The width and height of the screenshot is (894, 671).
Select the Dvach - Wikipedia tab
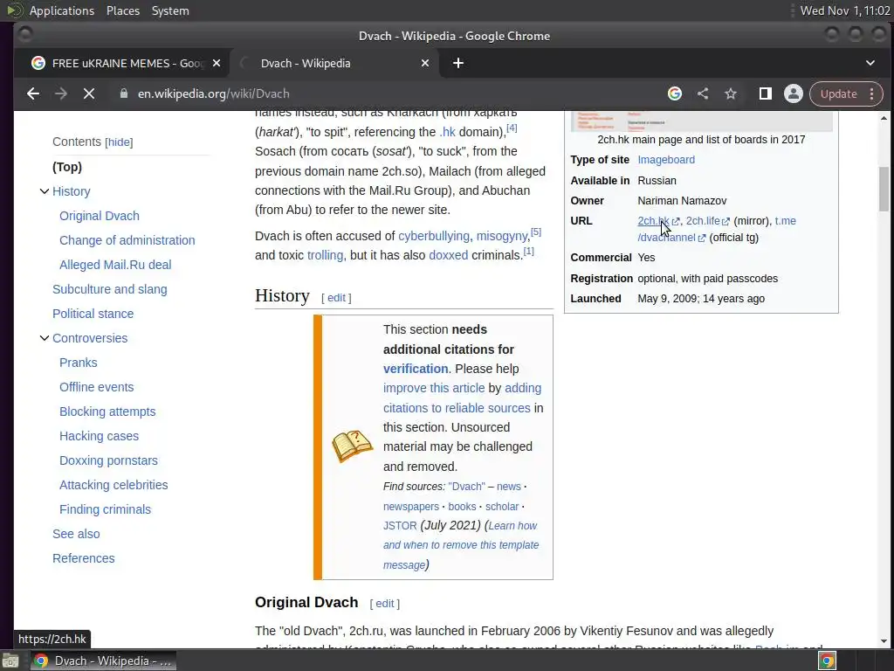tap(334, 63)
